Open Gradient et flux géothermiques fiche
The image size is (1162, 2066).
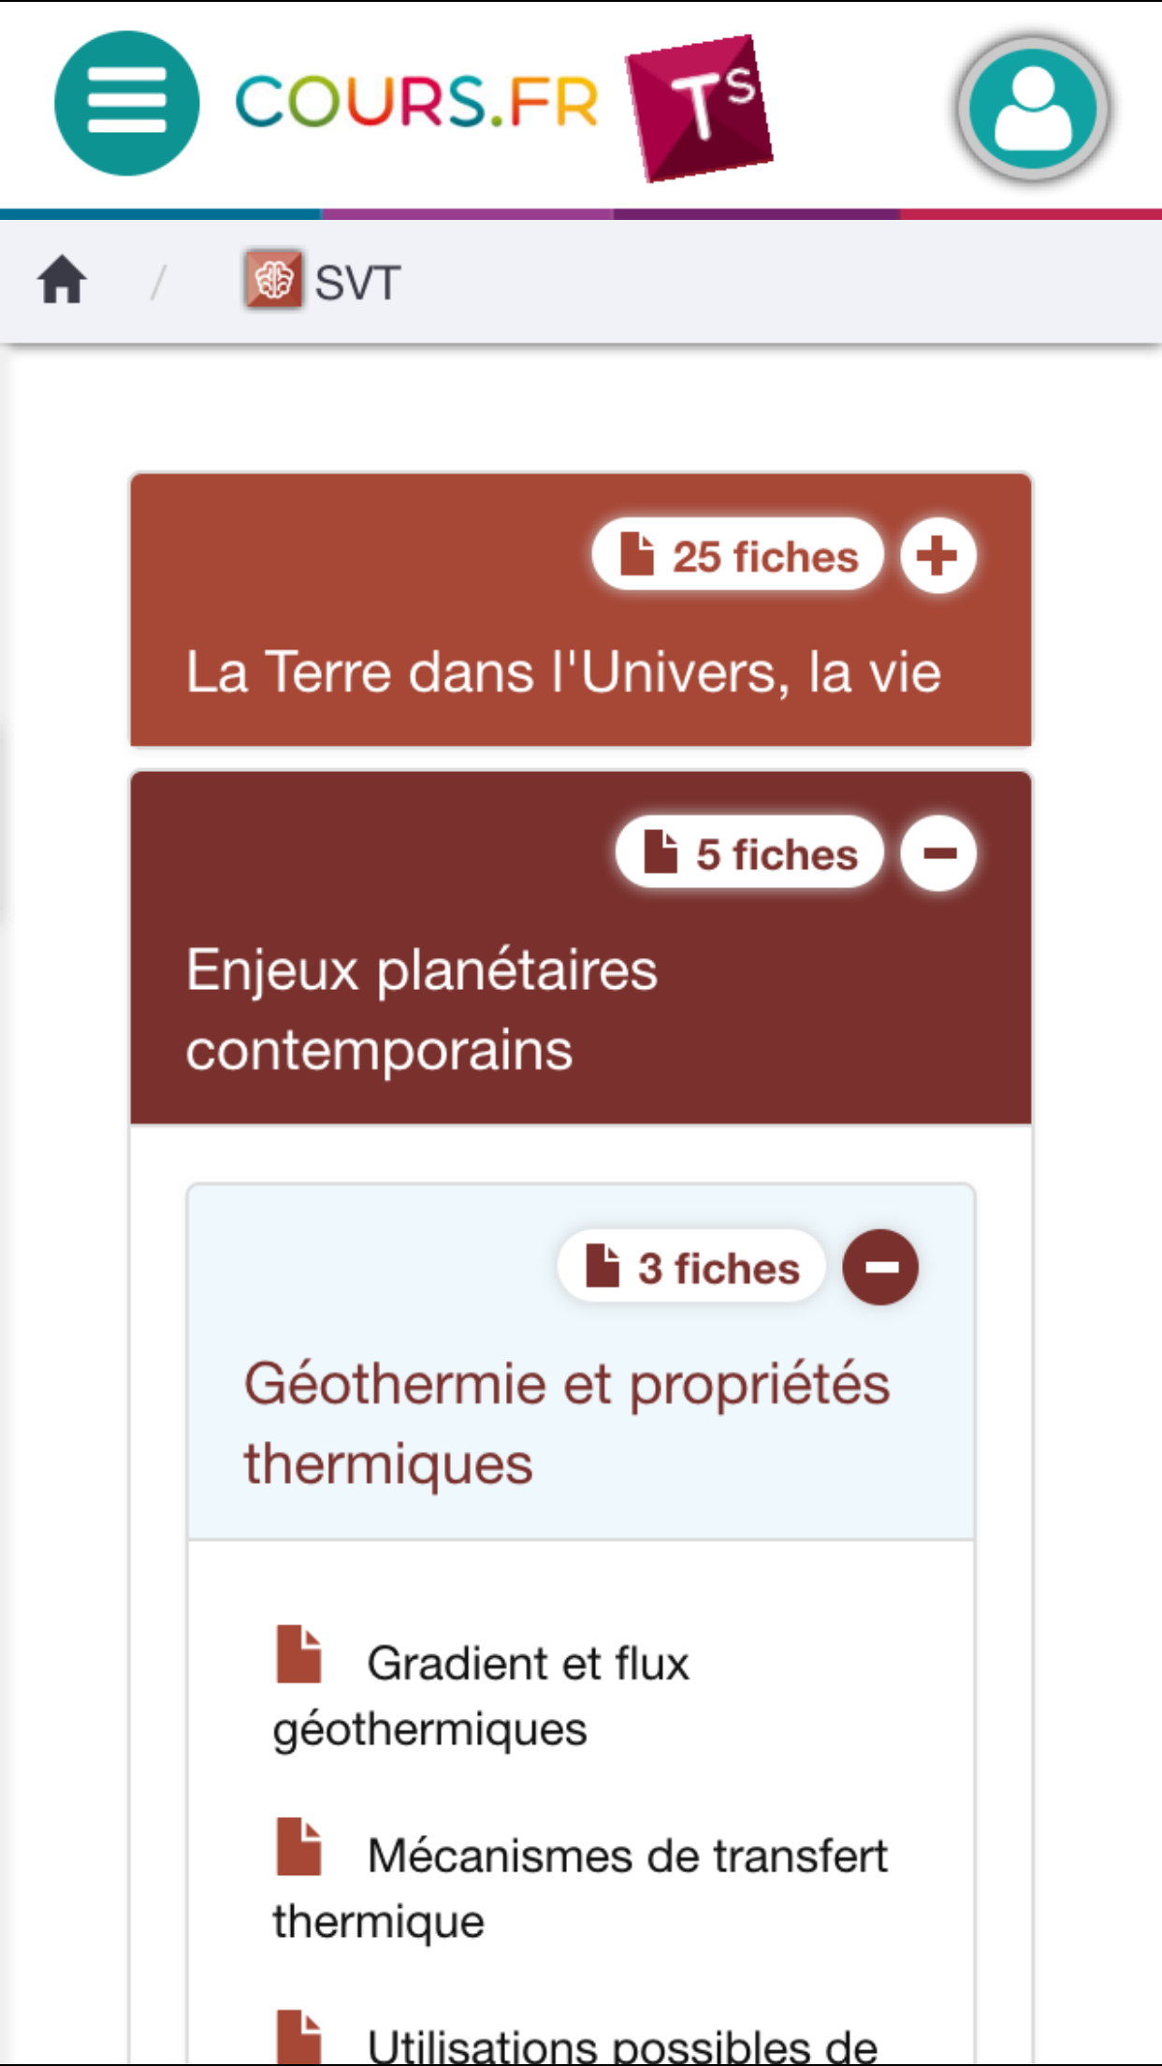(x=528, y=1666)
